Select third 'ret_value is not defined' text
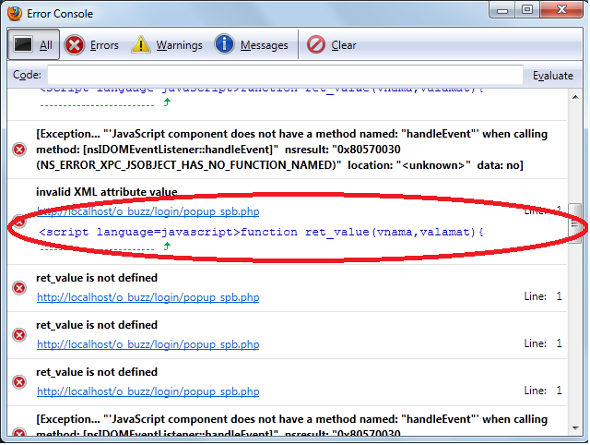Screen dimensions: 590x445 97,372
